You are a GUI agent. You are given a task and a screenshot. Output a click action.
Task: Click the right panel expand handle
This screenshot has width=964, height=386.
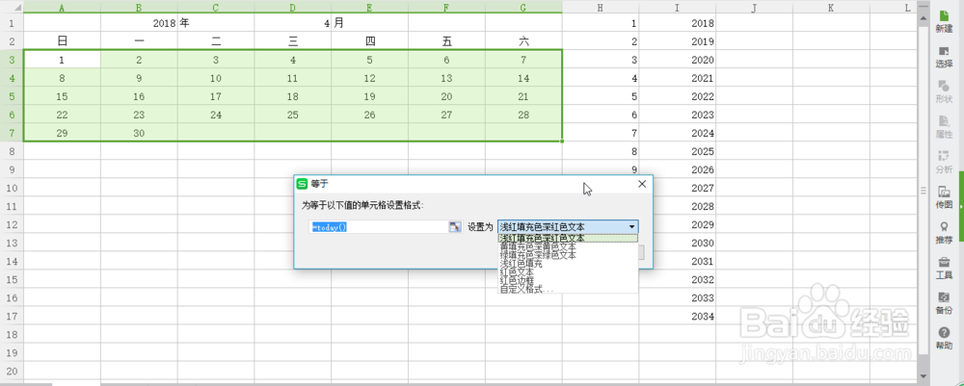(961, 207)
